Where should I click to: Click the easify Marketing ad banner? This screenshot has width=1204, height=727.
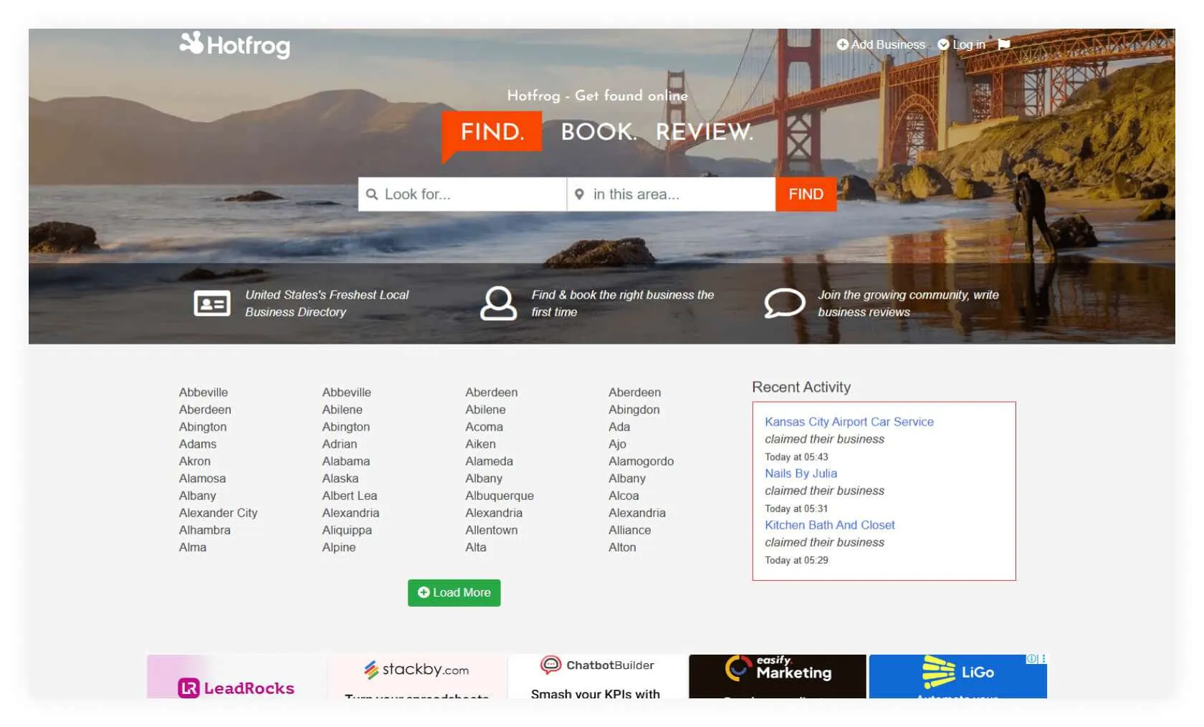[x=778, y=676]
